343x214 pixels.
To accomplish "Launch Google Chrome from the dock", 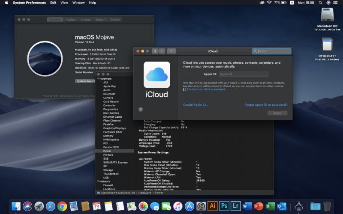I will pos(62,206).
